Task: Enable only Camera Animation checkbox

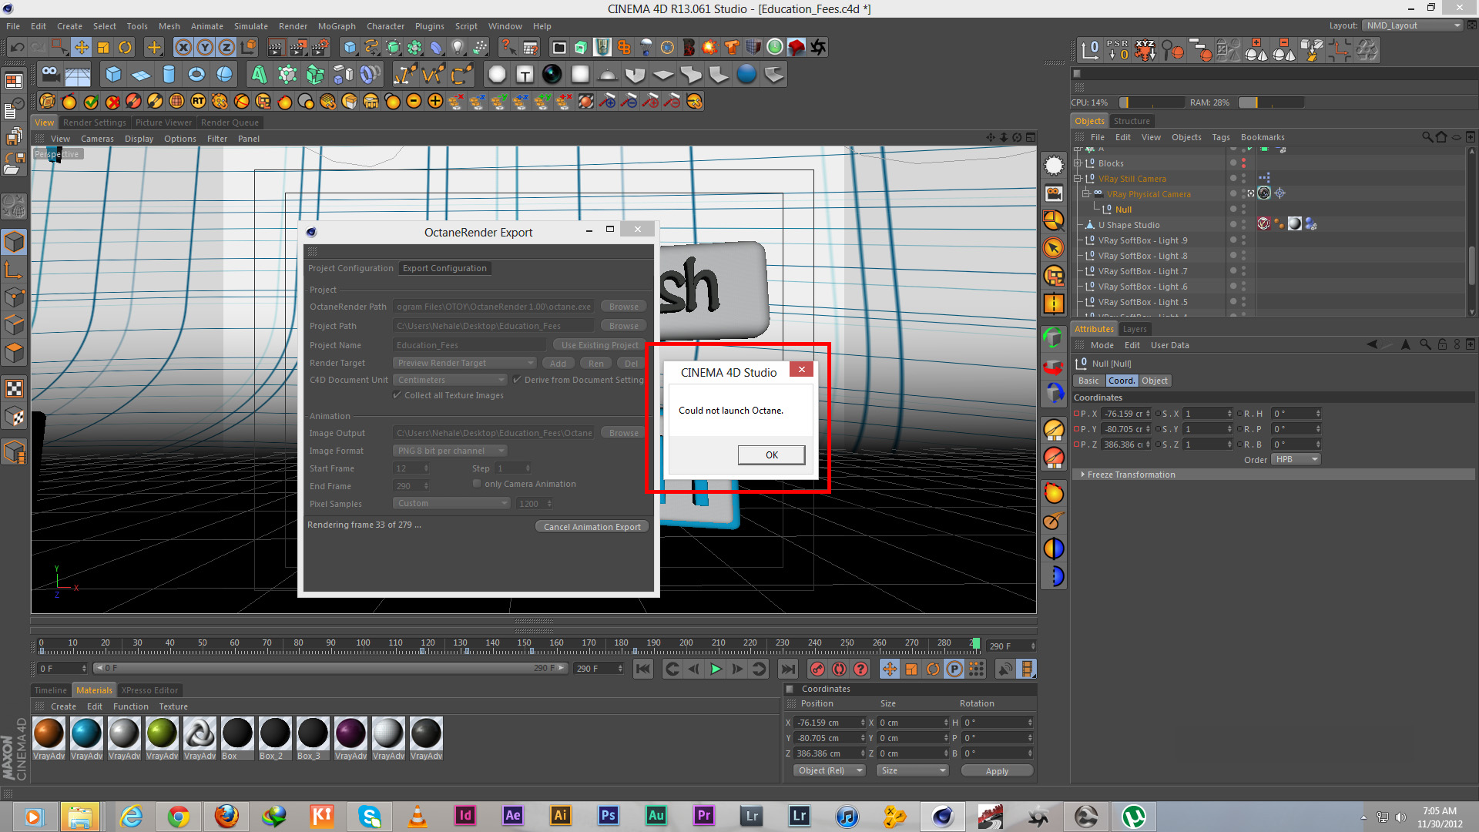Action: click(x=477, y=484)
